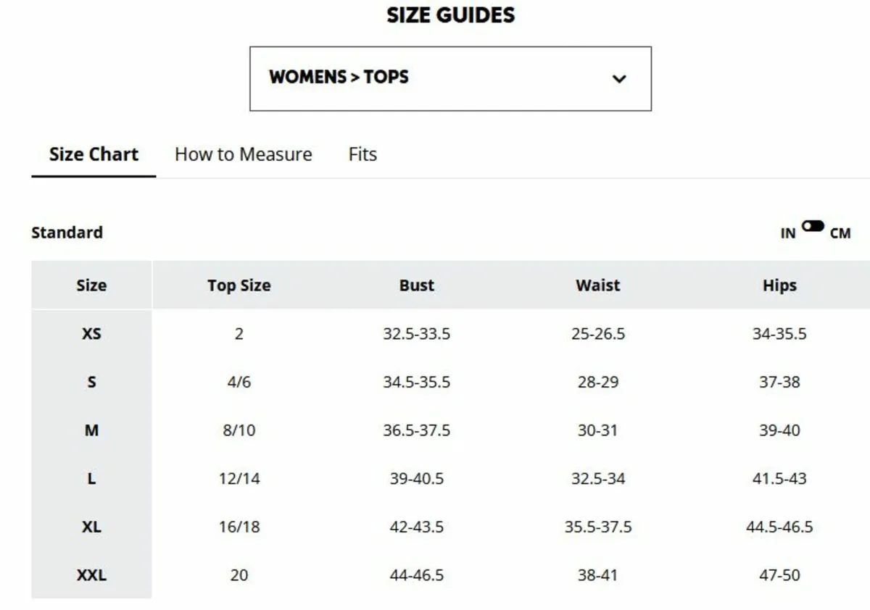
Task: Click the Size Guides heading
Action: (450, 15)
